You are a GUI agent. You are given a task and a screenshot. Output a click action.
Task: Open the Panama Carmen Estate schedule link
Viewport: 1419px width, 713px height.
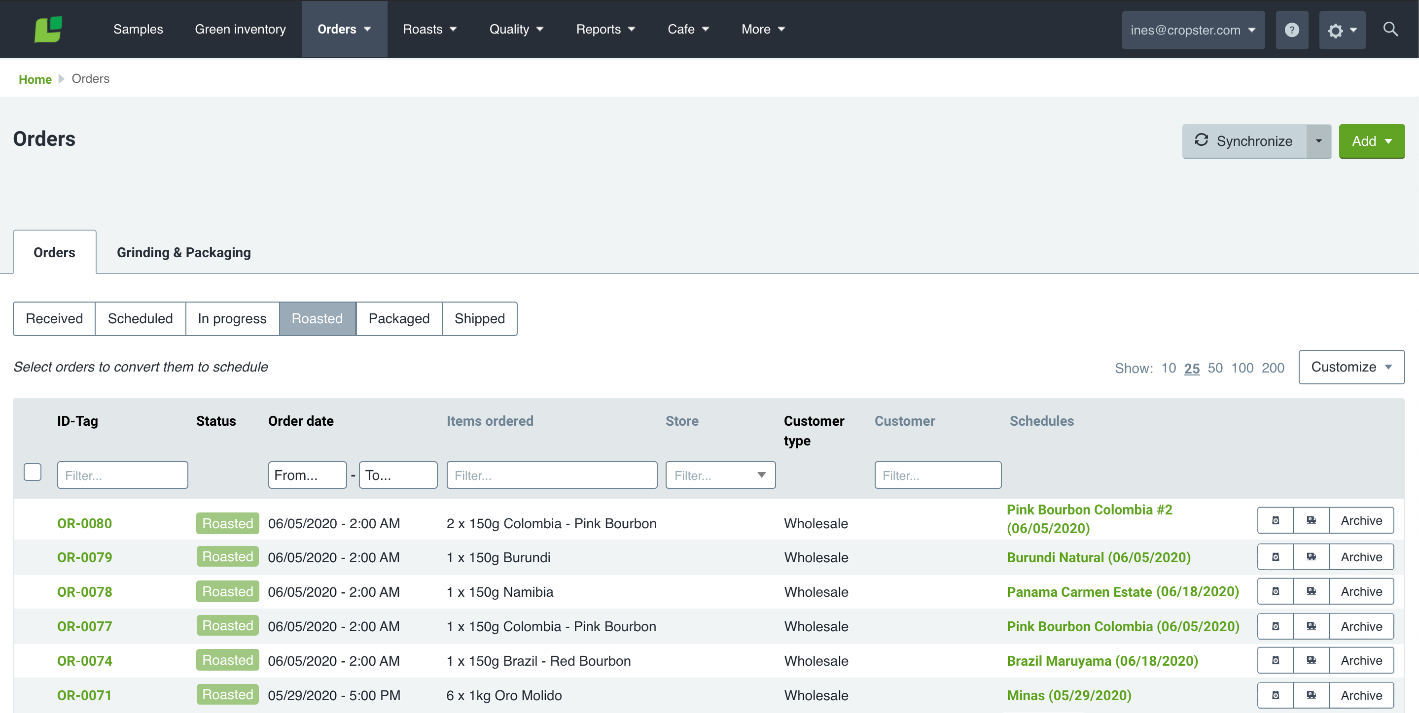[1123, 592]
